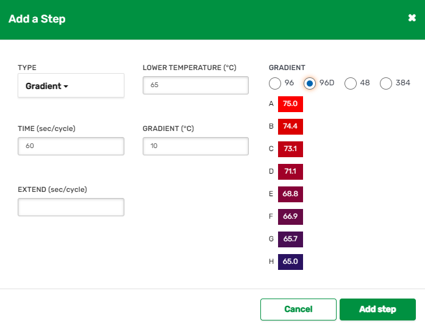Click the Lower Temperature input field
Image resolution: width=425 pixels, height=329 pixels.
(x=195, y=85)
